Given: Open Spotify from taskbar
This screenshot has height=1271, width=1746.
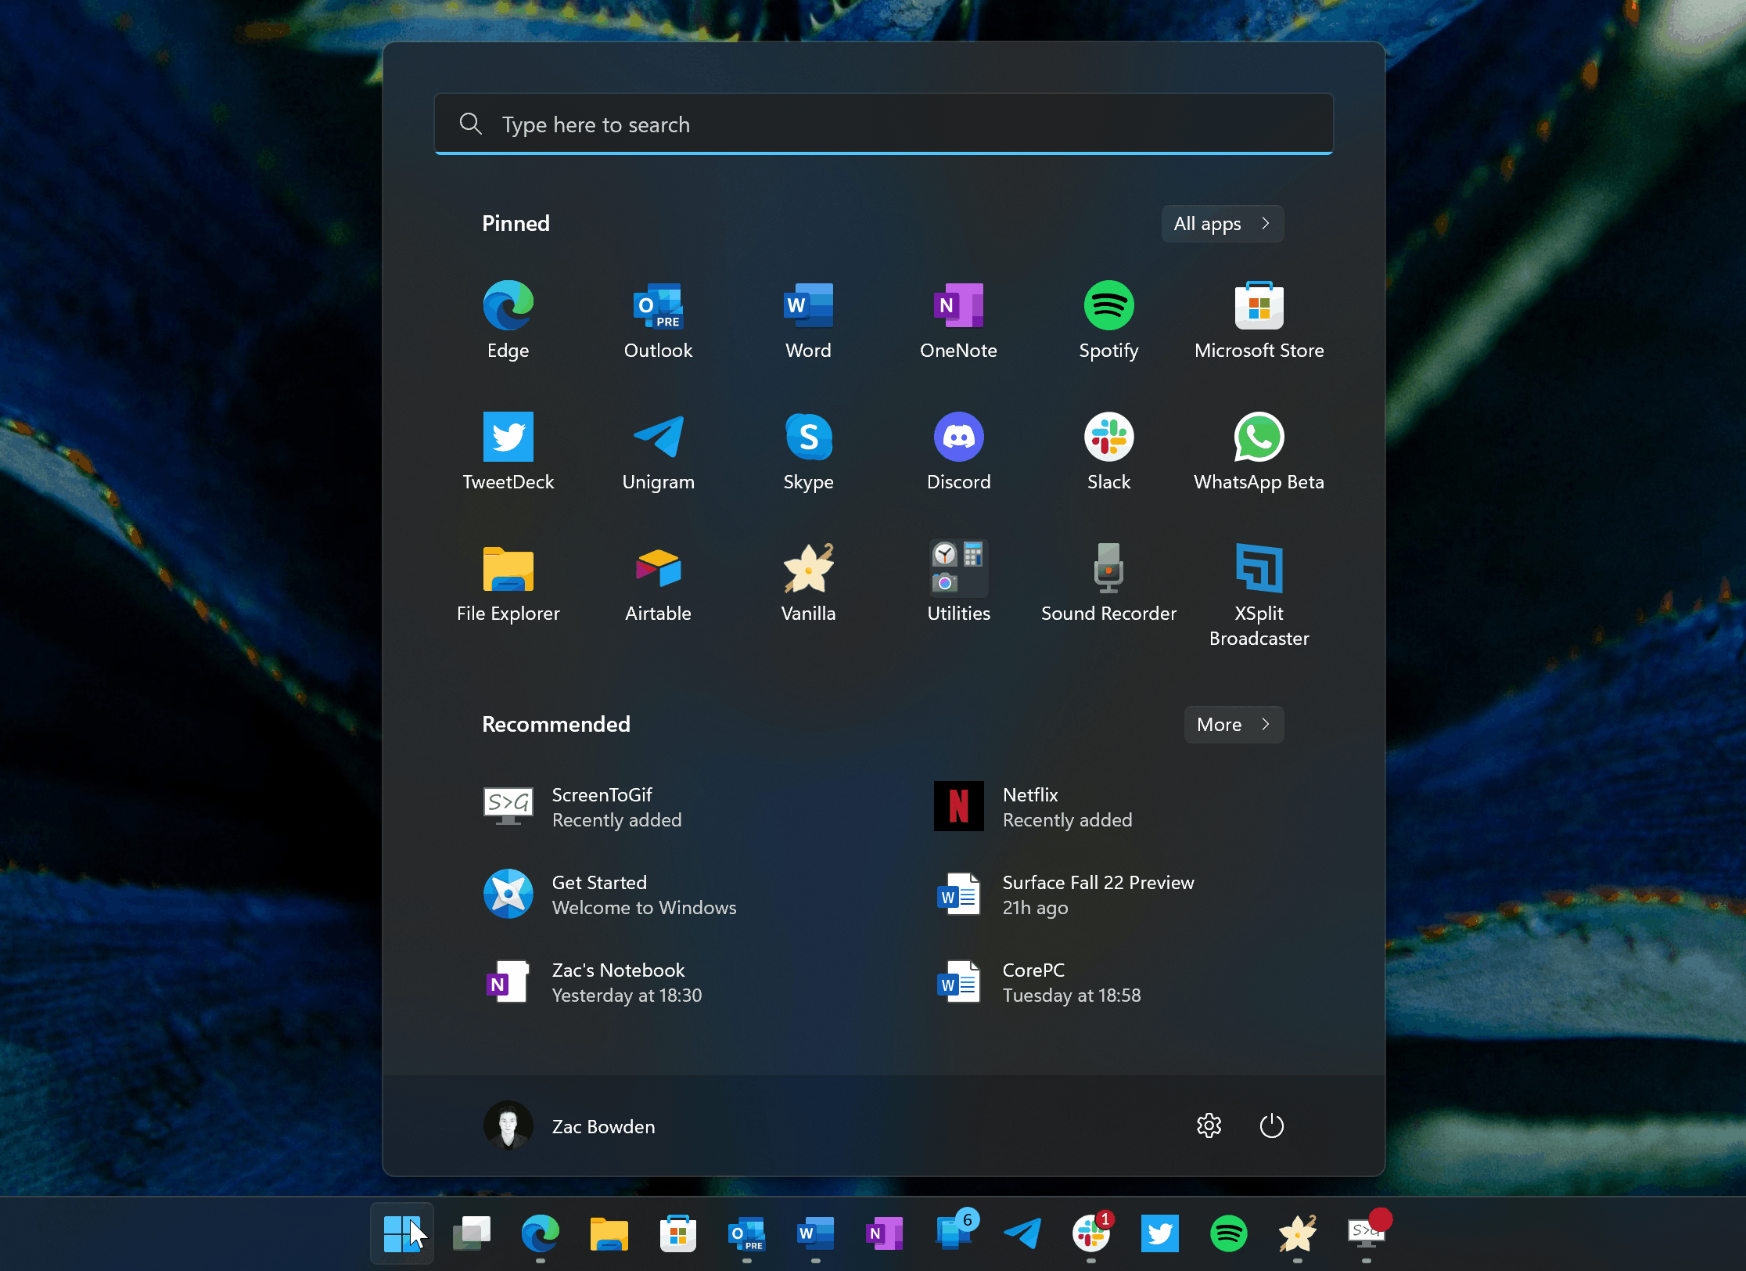Looking at the screenshot, I should (1228, 1233).
